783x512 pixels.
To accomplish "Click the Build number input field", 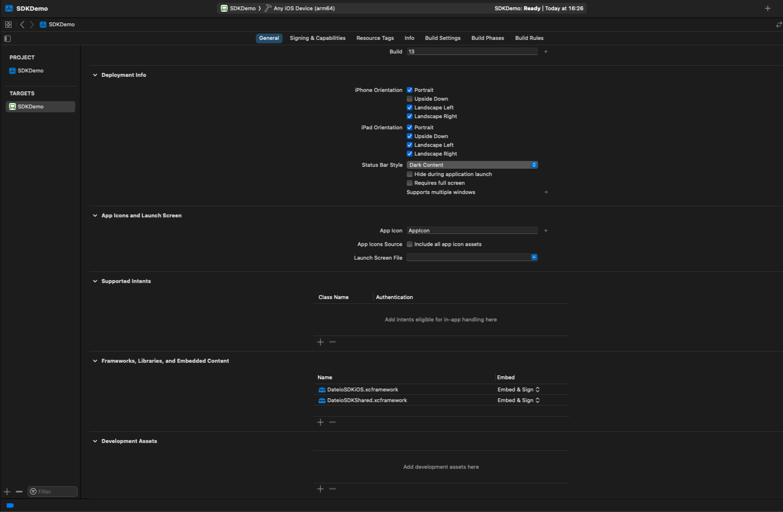I will (472, 52).
